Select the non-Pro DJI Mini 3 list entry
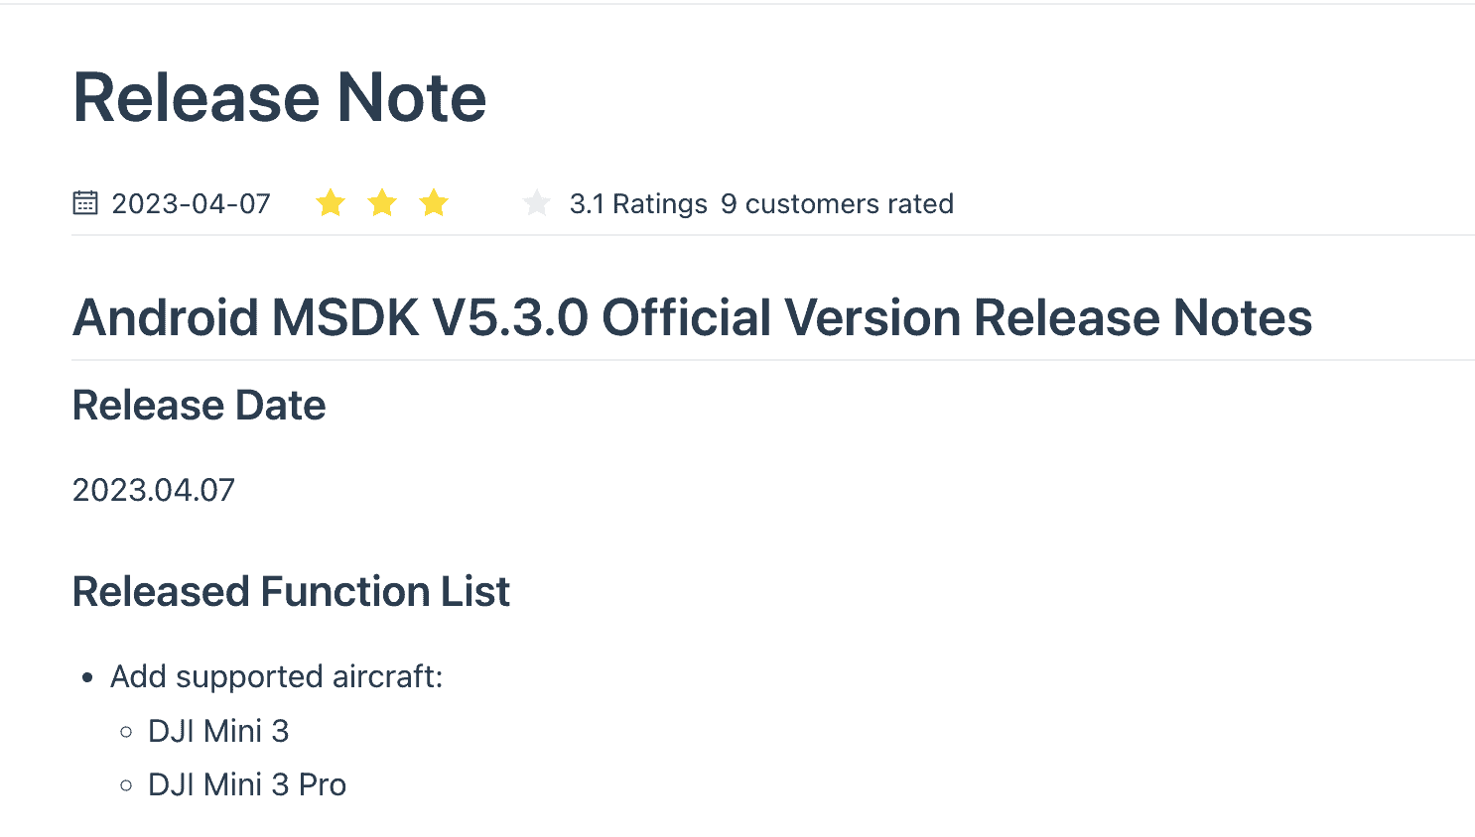This screenshot has height=837, width=1475. pos(218,731)
